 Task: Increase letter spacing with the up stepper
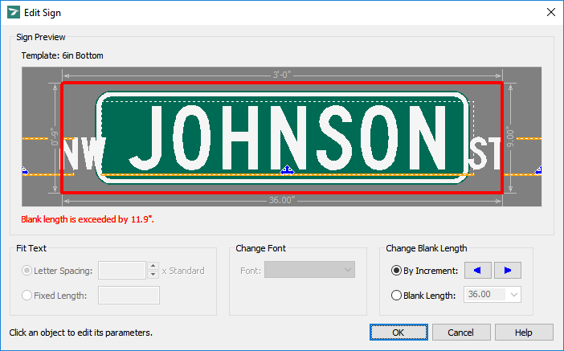(x=153, y=266)
